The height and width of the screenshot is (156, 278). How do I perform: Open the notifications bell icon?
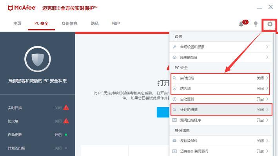(241, 24)
